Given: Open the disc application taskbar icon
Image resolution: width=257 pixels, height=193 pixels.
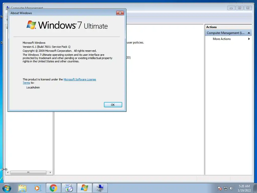Looking at the screenshot, I should click(69, 188).
